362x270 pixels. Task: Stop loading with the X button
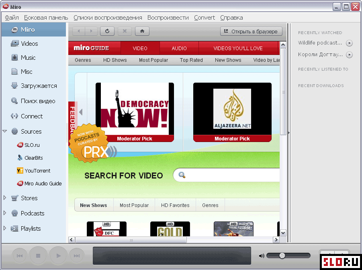[125, 31]
